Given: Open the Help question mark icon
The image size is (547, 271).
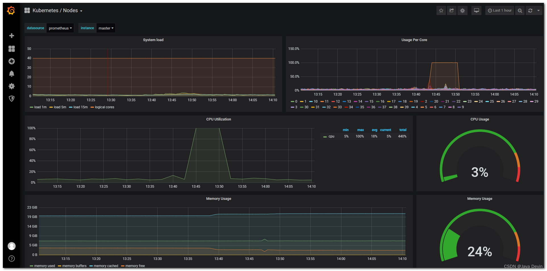Looking at the screenshot, I should coord(12,259).
